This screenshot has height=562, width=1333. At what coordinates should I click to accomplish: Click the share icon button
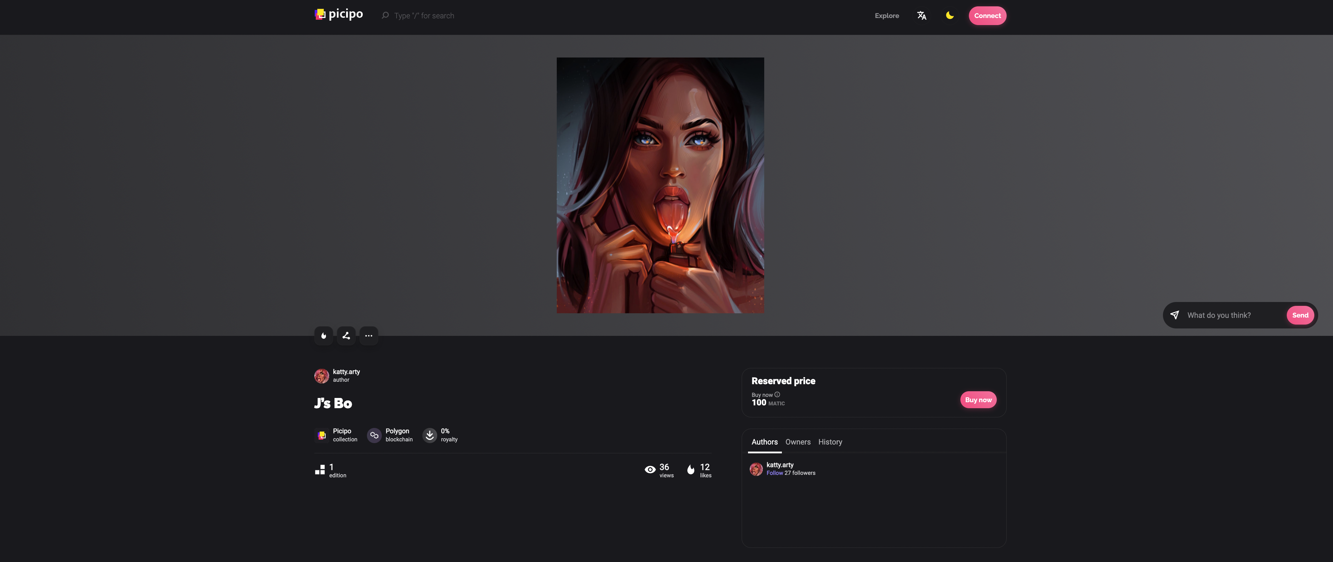[346, 336]
